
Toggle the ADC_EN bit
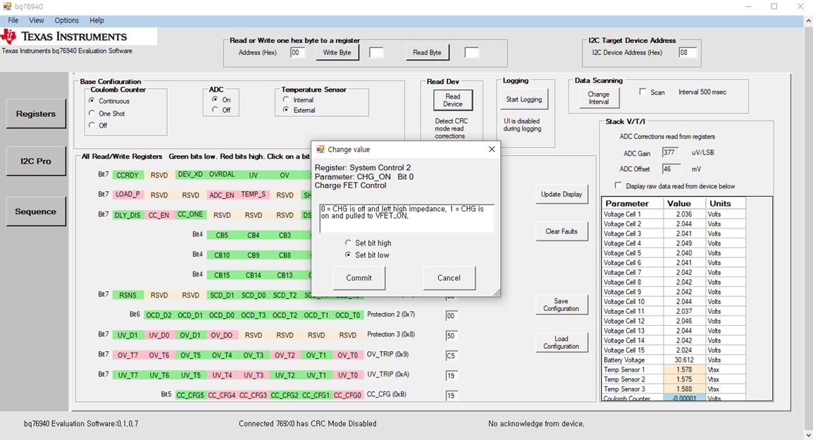[x=222, y=195]
